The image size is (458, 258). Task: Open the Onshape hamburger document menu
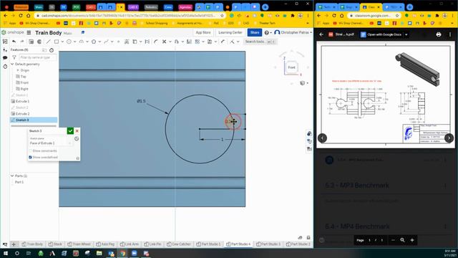pyautogui.click(x=29, y=32)
